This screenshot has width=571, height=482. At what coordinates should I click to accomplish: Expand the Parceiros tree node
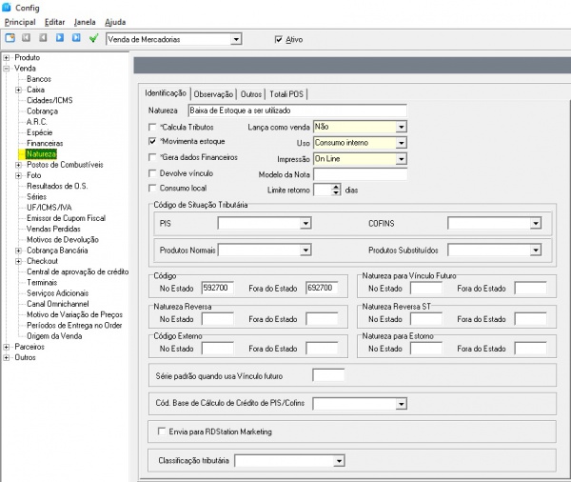tap(7, 347)
